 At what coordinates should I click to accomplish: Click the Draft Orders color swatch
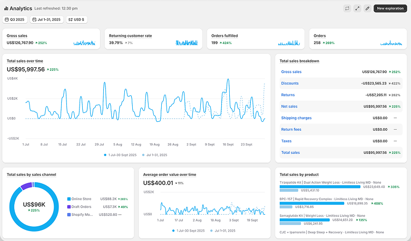69,207
